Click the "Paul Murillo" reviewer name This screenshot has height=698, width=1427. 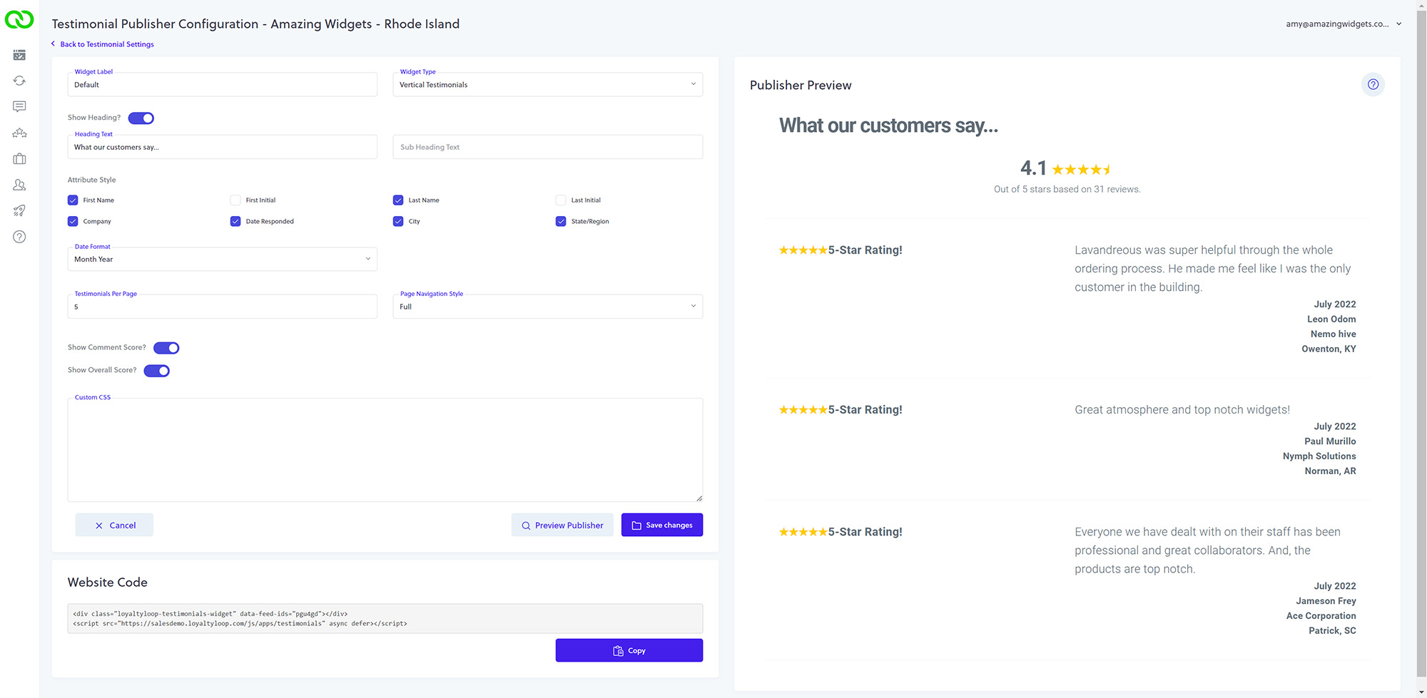(1330, 441)
